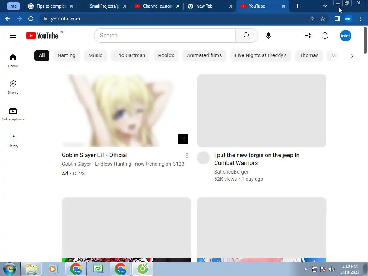Select the Eric Cartman filter chip
The height and width of the screenshot is (276, 368).
point(130,56)
